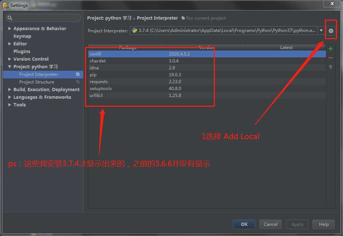Expand Build, Execution, Deployment section
The height and width of the screenshot is (236, 343).
(x=10, y=89)
